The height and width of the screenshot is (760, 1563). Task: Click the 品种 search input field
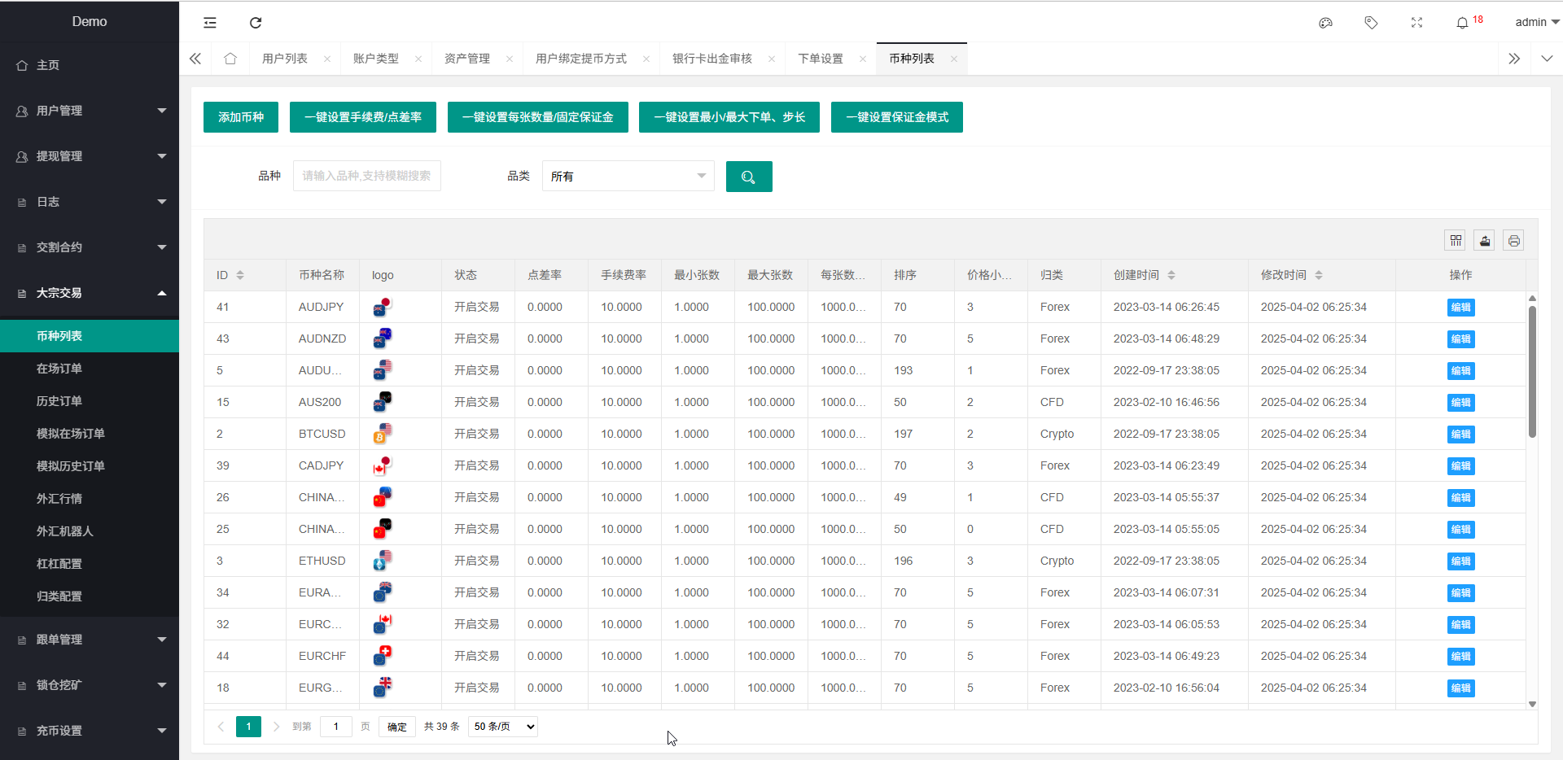(366, 176)
